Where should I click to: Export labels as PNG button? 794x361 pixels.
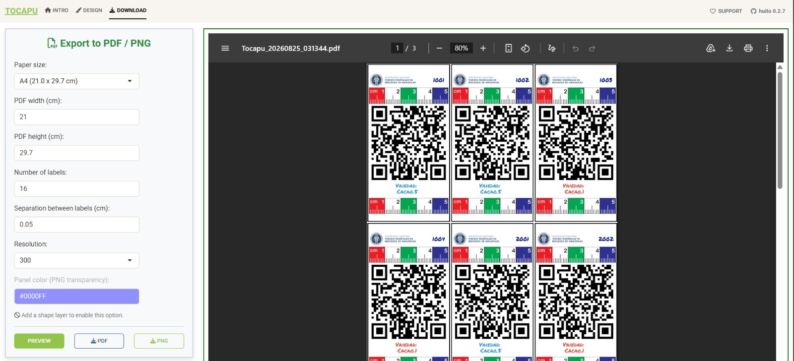tap(159, 341)
